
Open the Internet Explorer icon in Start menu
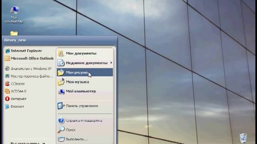[x=7, y=51]
